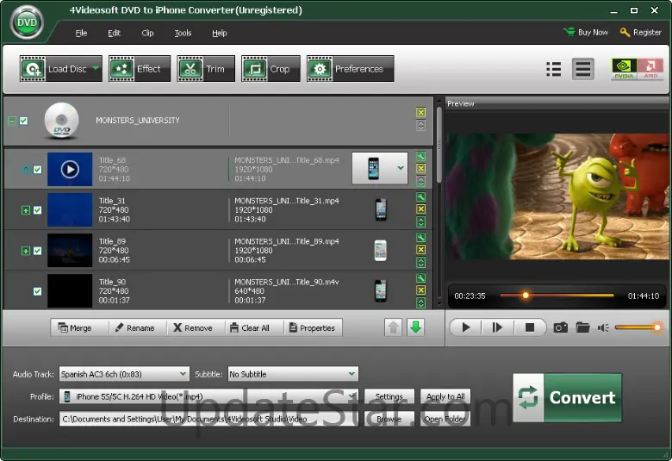Open the Clip menu
Viewport: 672px width, 461px height.
[147, 33]
